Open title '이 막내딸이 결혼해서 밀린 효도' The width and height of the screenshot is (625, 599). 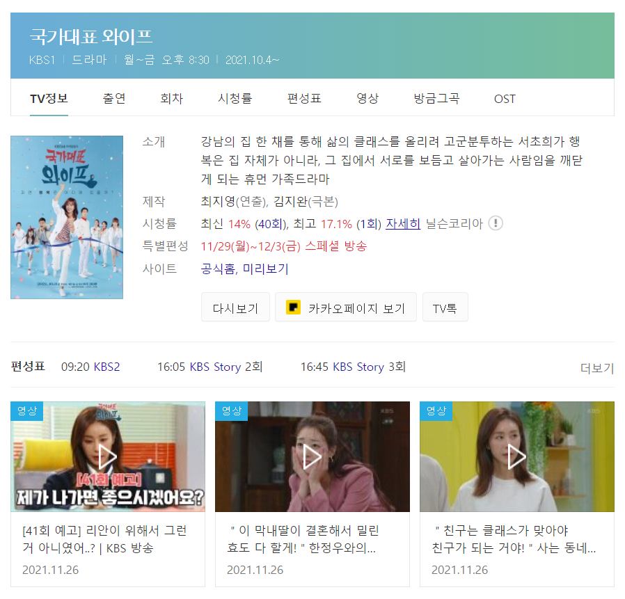click(303, 539)
